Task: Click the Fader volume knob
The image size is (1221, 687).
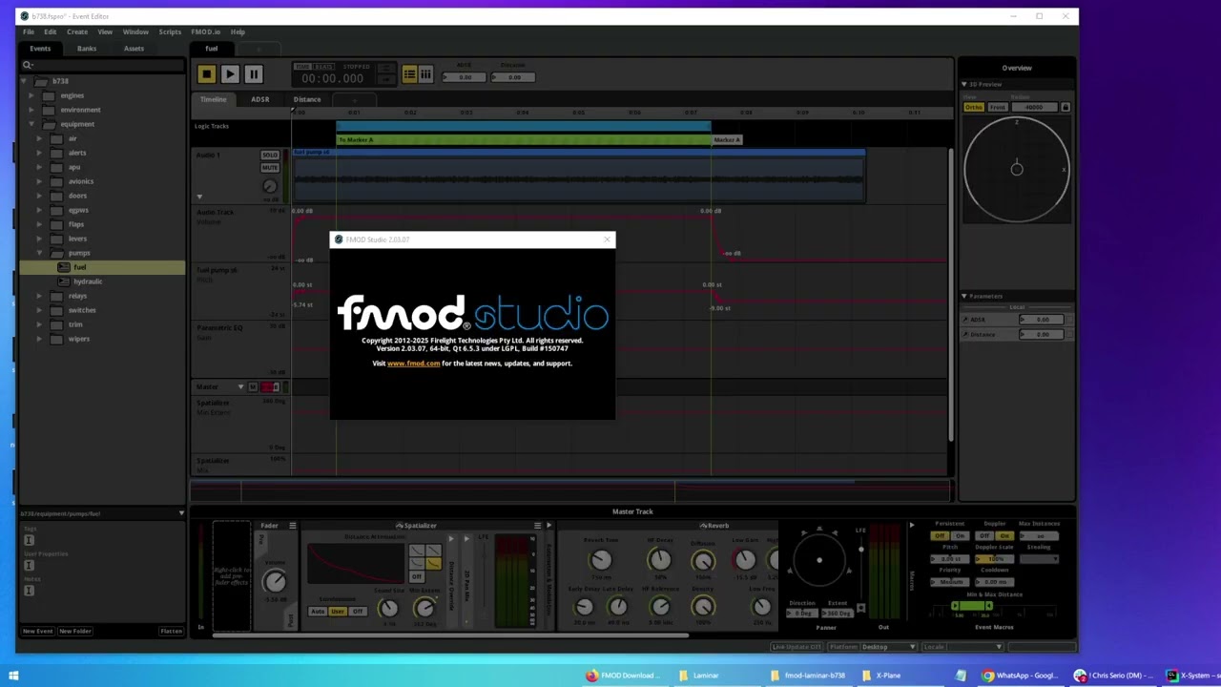Action: pyautogui.click(x=275, y=581)
